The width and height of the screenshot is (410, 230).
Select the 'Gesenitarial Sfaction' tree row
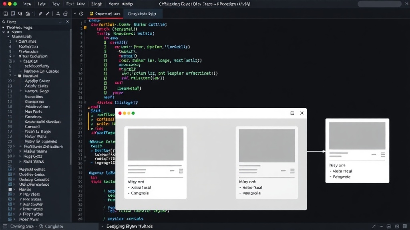[42, 121]
